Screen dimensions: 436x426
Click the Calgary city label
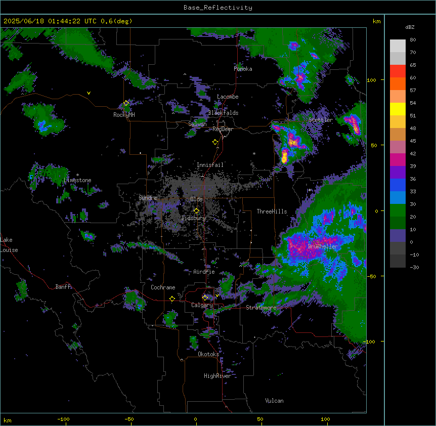pyautogui.click(x=202, y=305)
